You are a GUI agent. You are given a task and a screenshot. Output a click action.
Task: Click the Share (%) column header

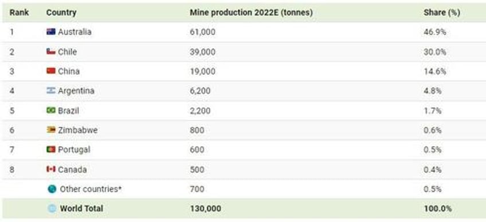442,13
